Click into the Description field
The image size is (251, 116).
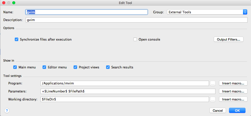click(x=137, y=20)
